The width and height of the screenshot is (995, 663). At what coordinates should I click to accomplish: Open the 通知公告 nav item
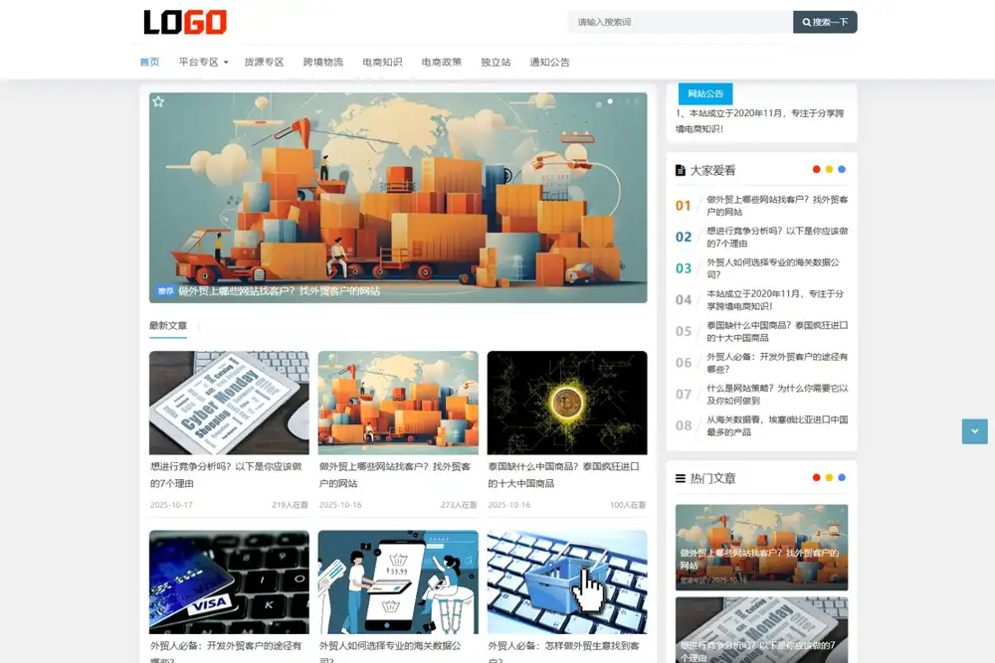[549, 62]
